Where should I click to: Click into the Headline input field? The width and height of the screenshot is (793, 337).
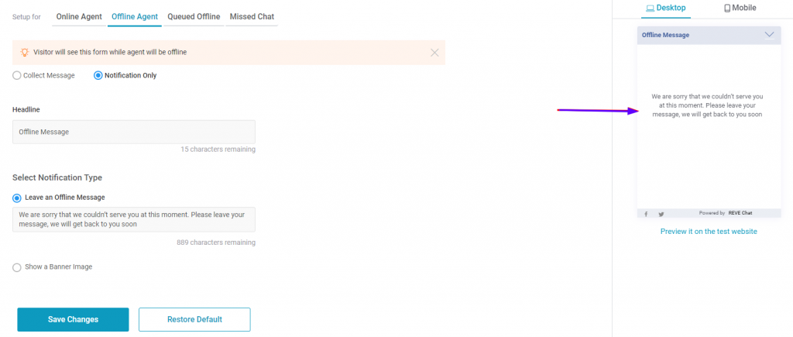click(134, 132)
